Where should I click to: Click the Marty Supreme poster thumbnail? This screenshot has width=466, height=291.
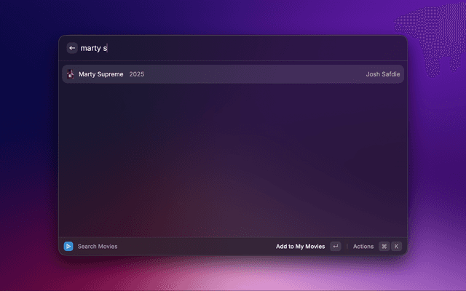[70, 74]
